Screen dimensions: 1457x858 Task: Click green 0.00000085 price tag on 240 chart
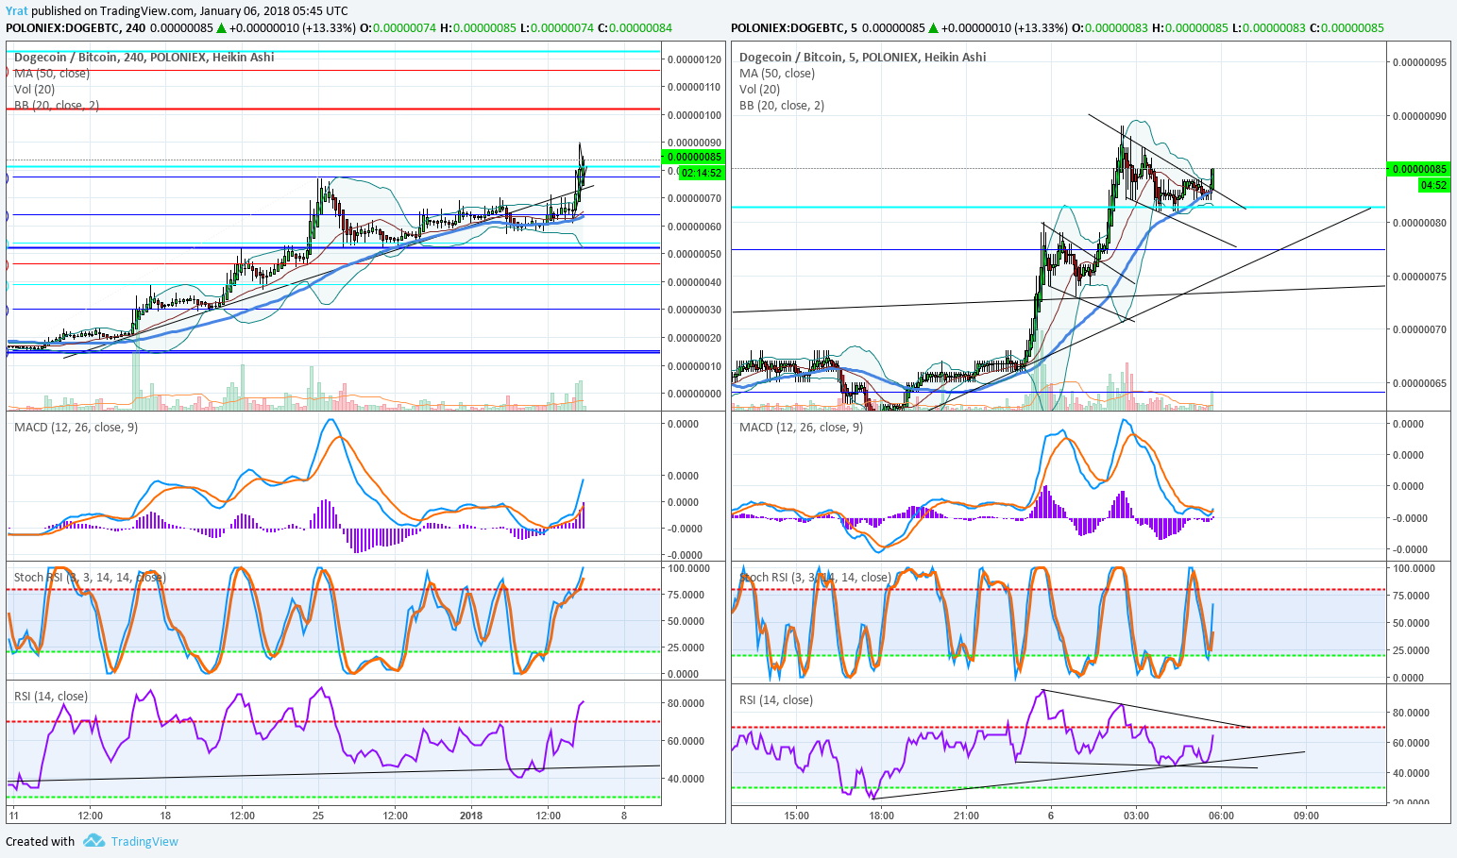(x=694, y=157)
